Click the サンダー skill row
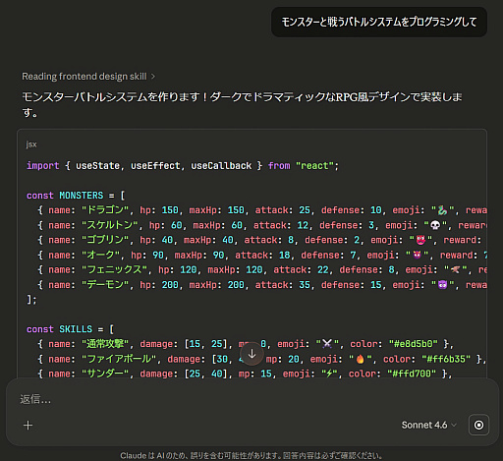The width and height of the screenshot is (503, 461). pyautogui.click(x=245, y=374)
